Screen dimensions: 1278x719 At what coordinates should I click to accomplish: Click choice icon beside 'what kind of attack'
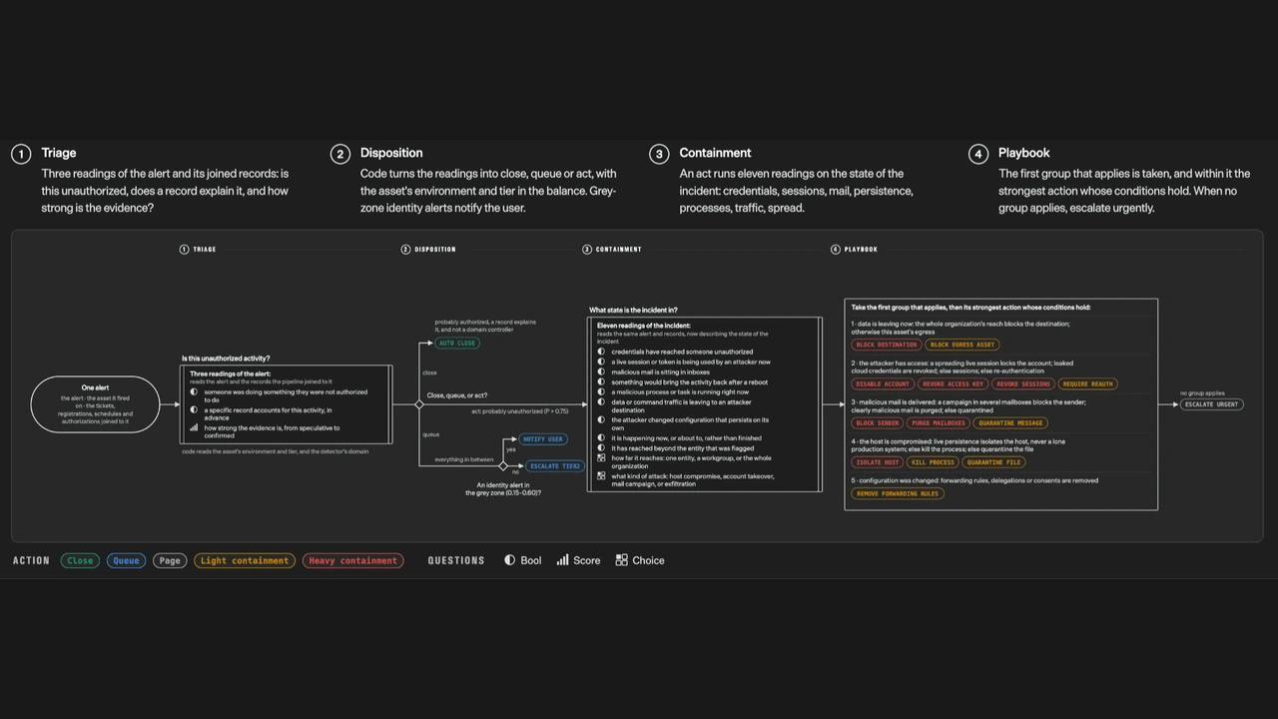601,476
